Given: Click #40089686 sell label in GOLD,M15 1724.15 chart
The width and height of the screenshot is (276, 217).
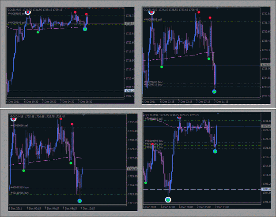Looking at the screenshot, I should coord(153,19).
